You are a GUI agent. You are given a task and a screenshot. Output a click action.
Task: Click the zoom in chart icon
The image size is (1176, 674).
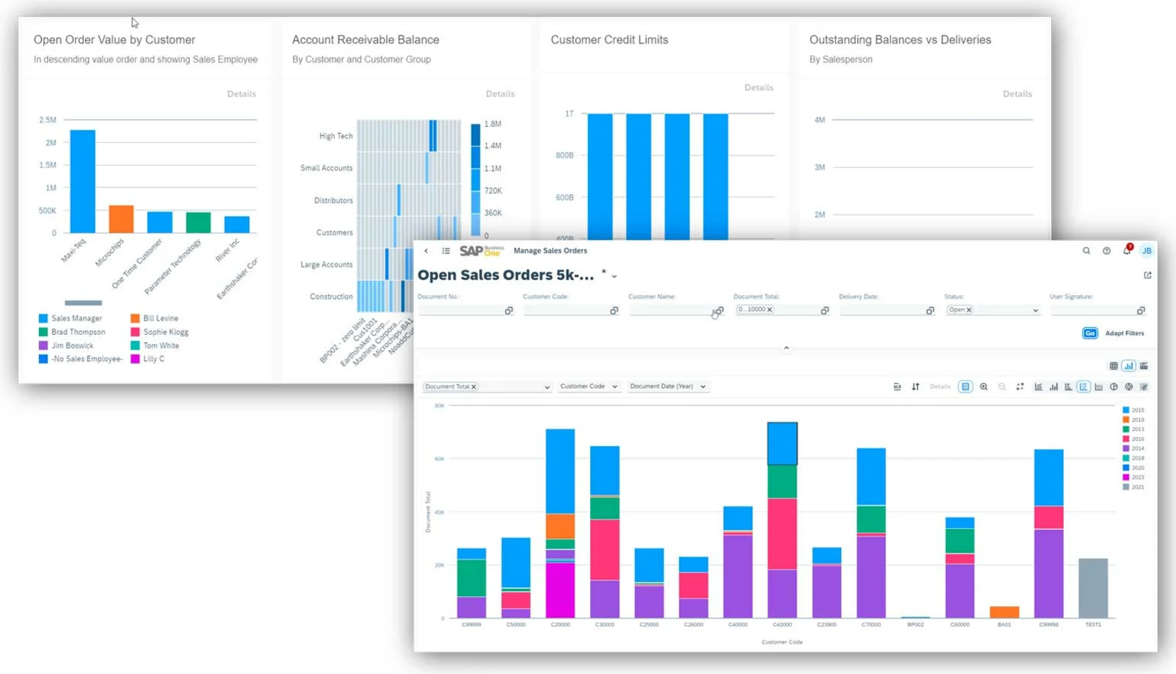pyautogui.click(x=984, y=386)
